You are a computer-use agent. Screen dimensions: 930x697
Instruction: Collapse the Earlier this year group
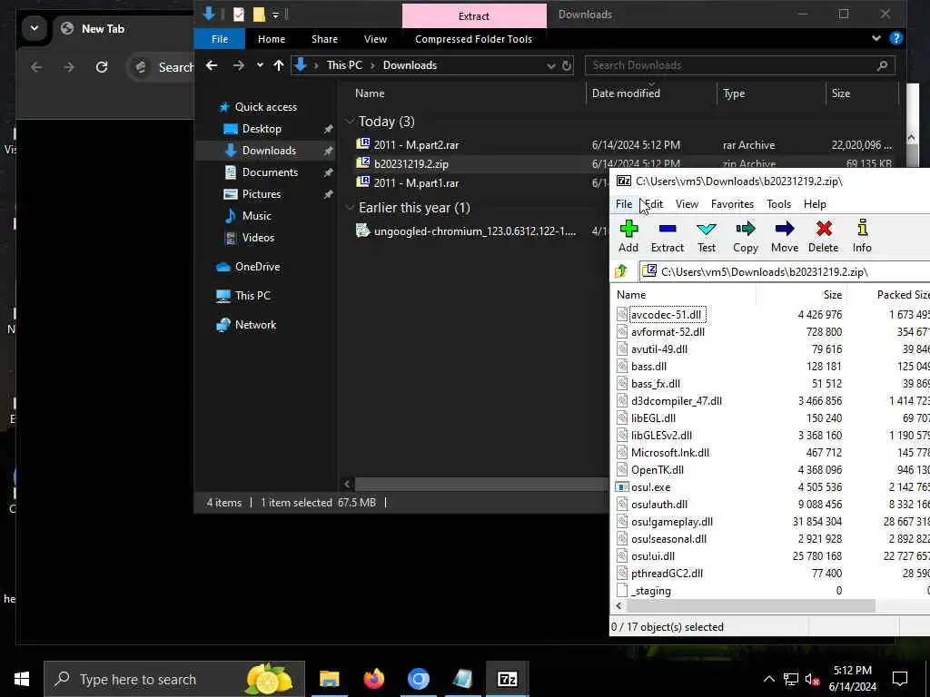tap(350, 208)
